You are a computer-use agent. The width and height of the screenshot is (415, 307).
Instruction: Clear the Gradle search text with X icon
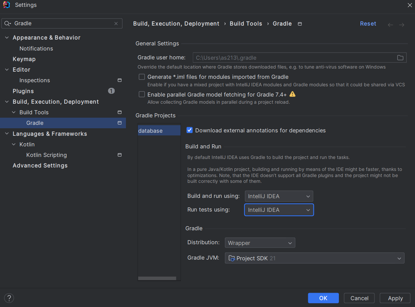click(116, 24)
